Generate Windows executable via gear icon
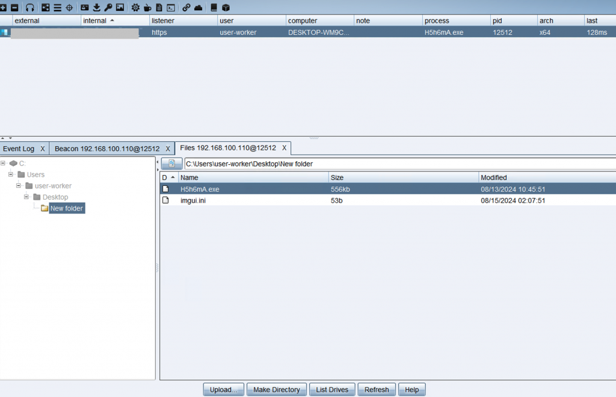The image size is (616, 397). (x=135, y=7)
